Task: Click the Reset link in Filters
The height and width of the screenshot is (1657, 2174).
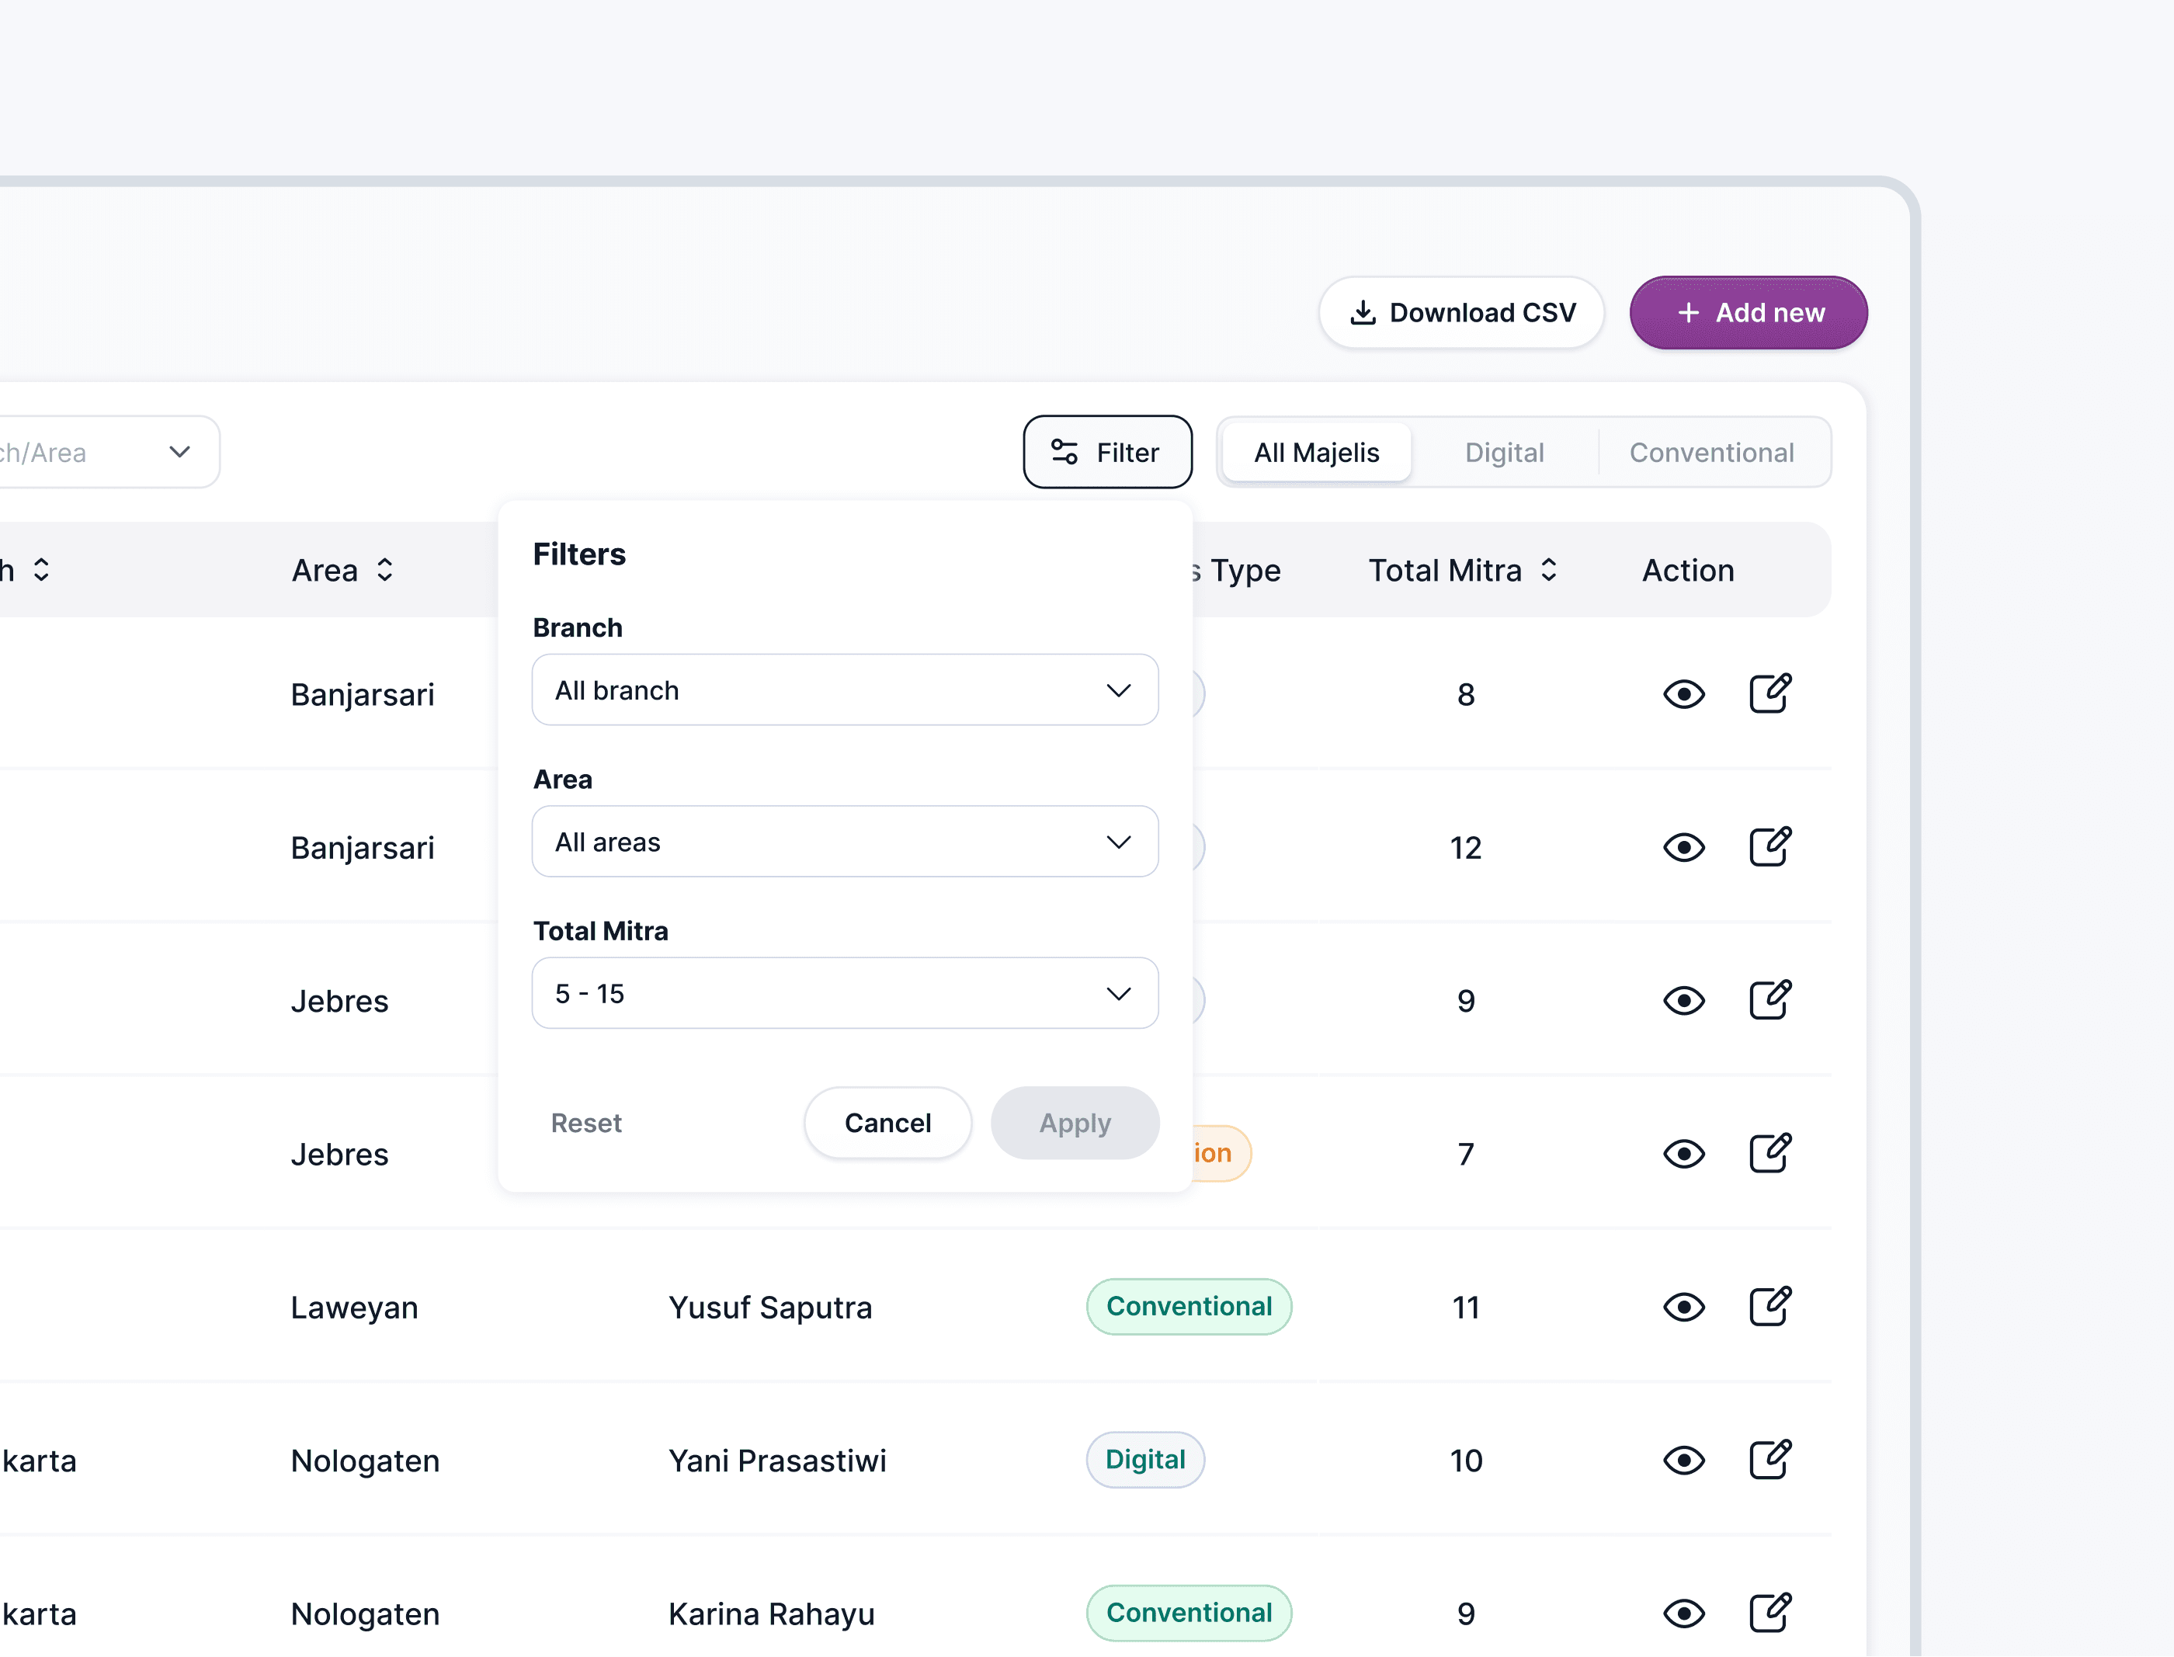Action: tap(586, 1123)
